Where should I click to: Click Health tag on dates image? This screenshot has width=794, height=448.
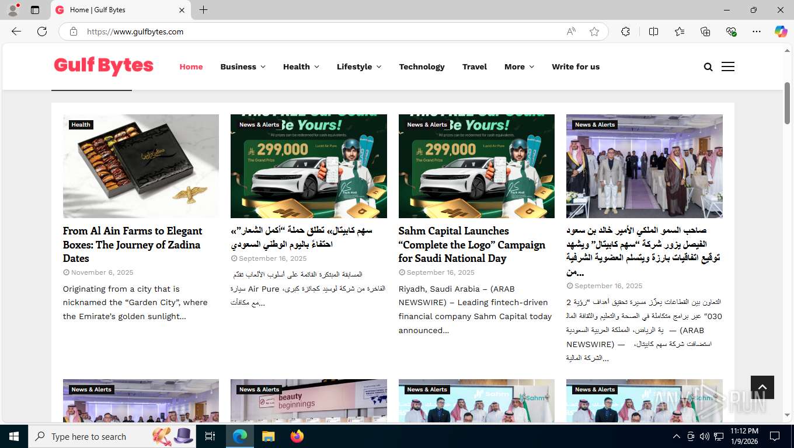[x=81, y=124]
